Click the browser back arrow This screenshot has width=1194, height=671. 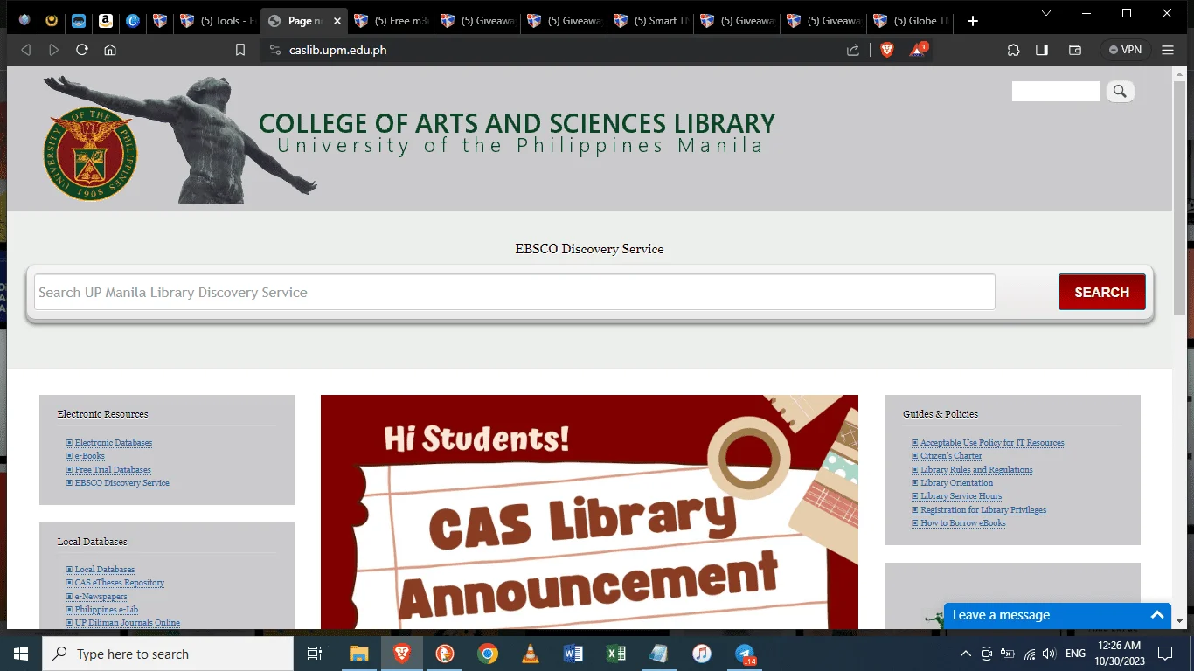pos(25,50)
